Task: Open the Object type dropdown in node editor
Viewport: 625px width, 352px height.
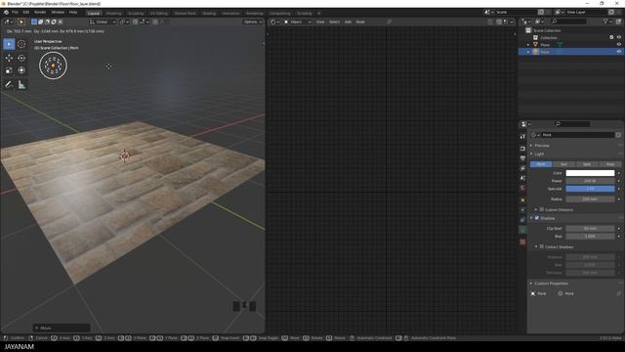Action: click(x=297, y=22)
